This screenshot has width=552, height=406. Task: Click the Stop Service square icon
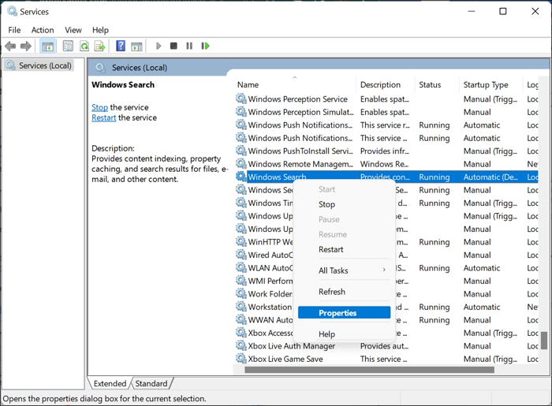173,46
